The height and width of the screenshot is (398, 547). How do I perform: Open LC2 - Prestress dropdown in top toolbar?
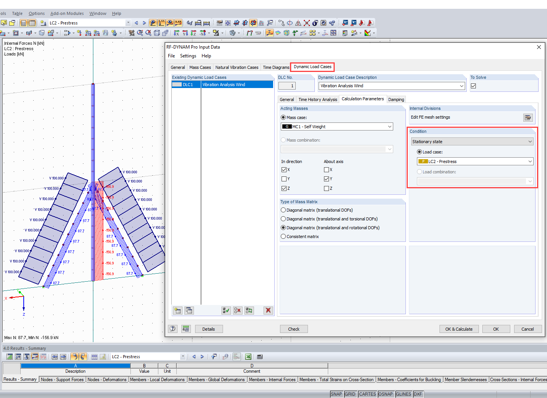click(128, 23)
